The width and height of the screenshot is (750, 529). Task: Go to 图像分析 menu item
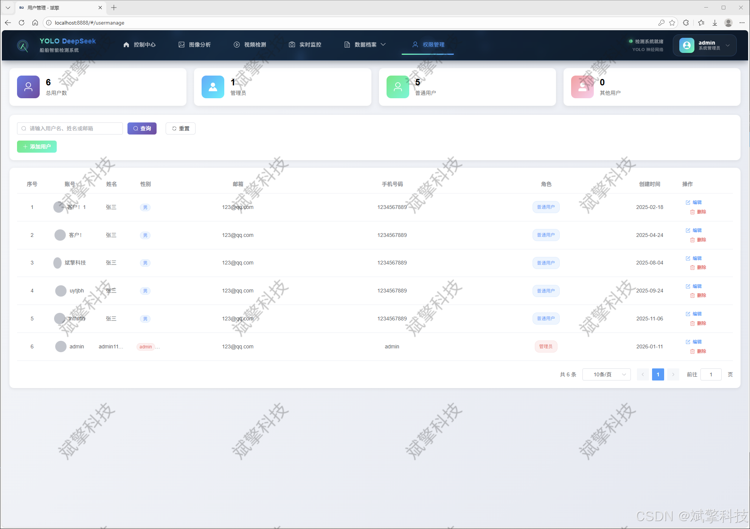pos(195,45)
